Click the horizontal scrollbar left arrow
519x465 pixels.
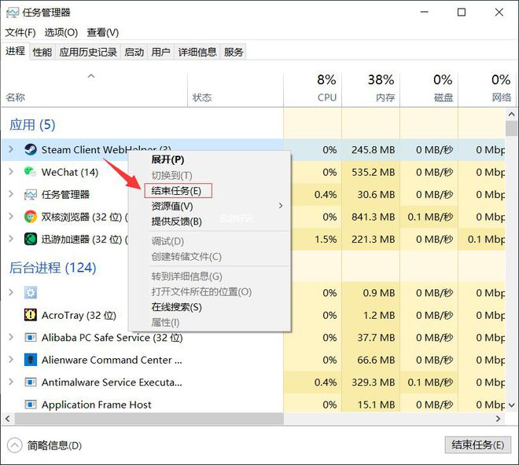(x=8, y=419)
